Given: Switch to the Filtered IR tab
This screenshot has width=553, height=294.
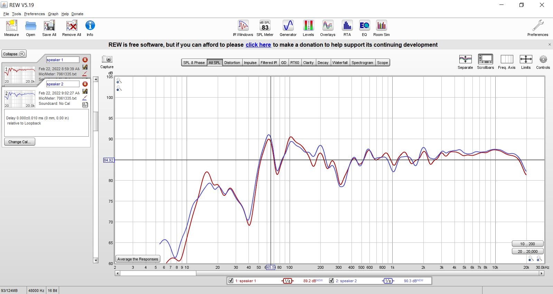Looking at the screenshot, I should click(269, 63).
